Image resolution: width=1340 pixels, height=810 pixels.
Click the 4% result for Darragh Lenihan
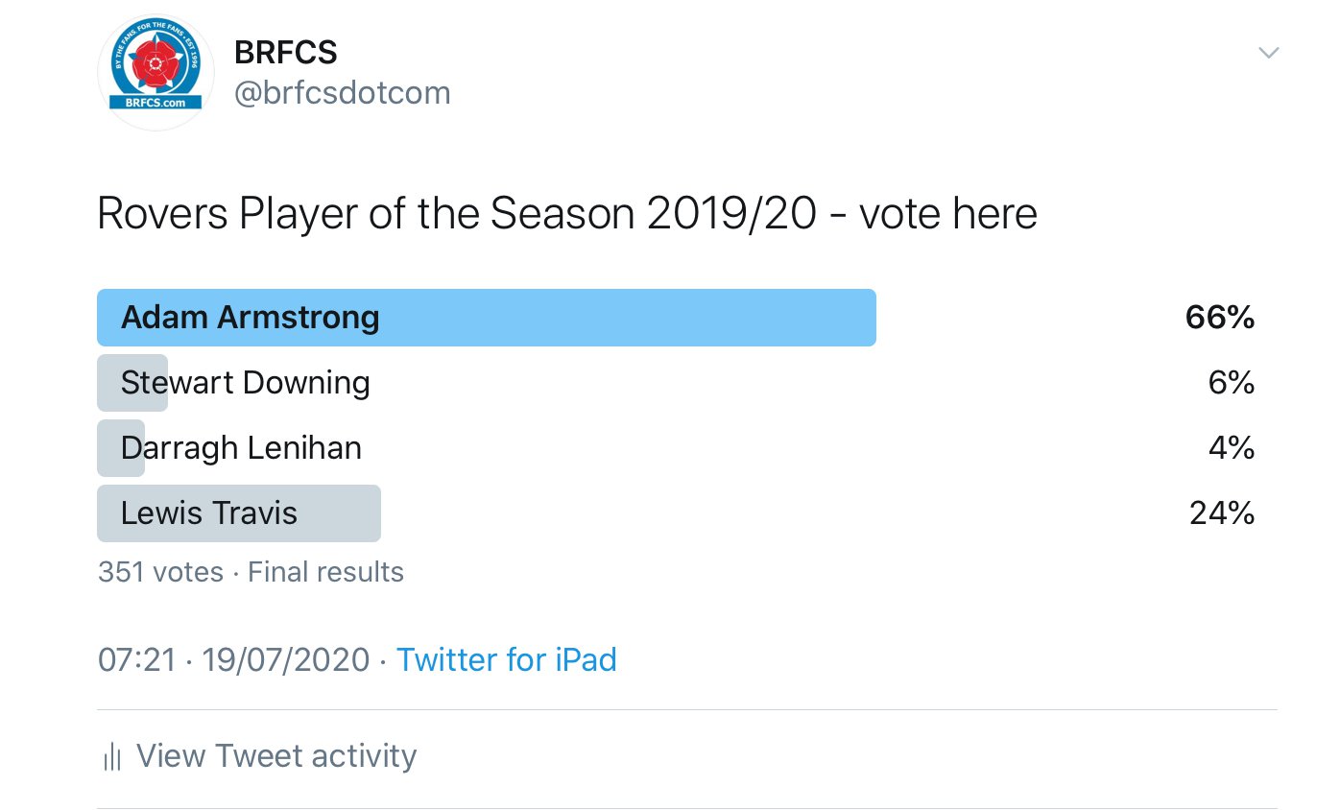(x=1232, y=448)
